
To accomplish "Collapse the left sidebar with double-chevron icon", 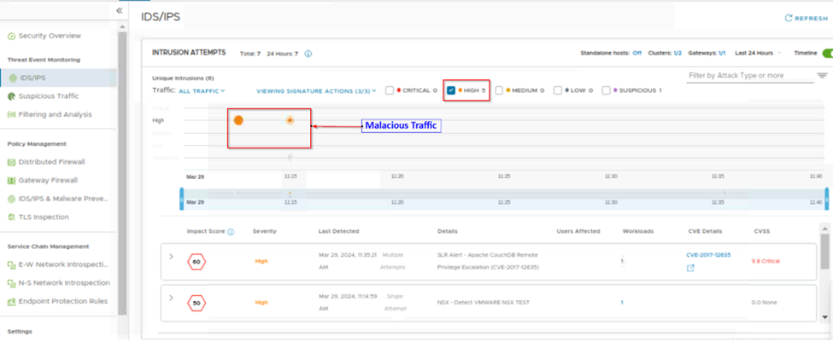I will coord(119,10).
